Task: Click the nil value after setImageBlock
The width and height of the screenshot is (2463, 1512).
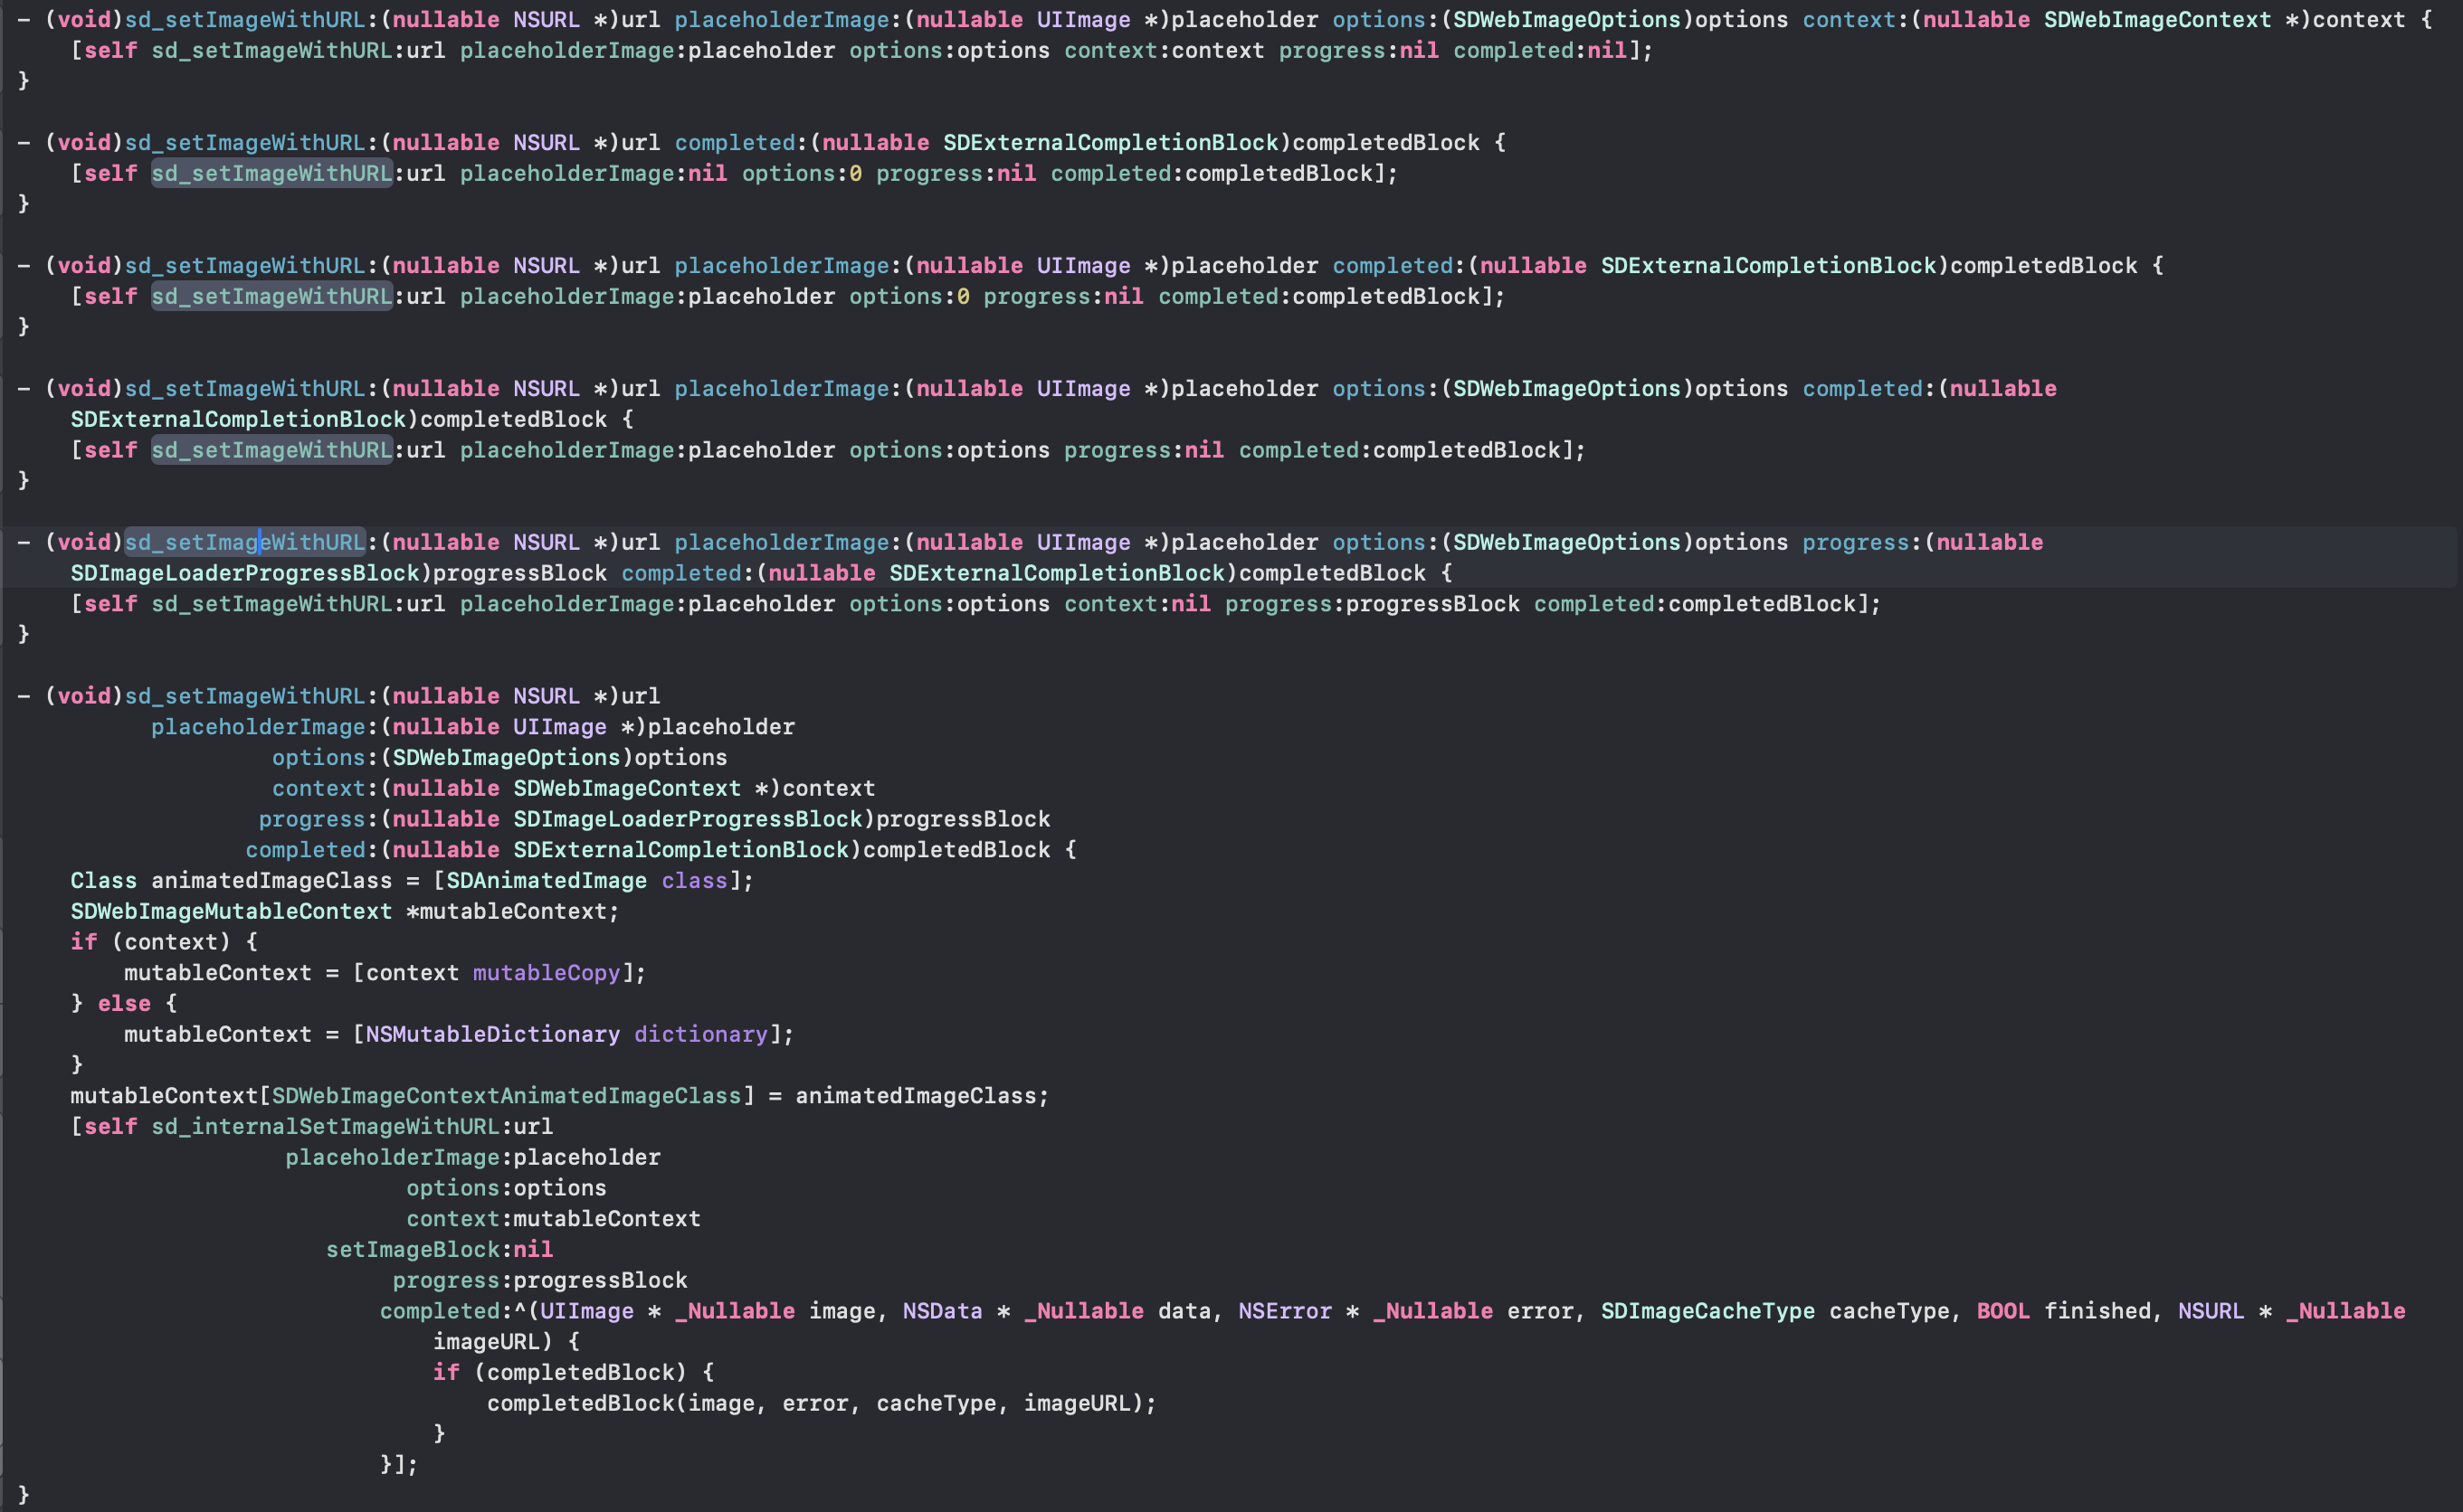Action: [x=532, y=1249]
